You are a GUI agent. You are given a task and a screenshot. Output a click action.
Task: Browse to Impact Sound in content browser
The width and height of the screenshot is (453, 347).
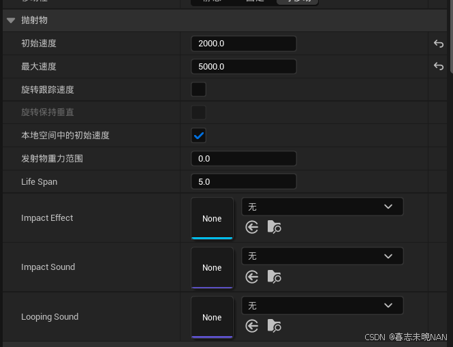274,277
